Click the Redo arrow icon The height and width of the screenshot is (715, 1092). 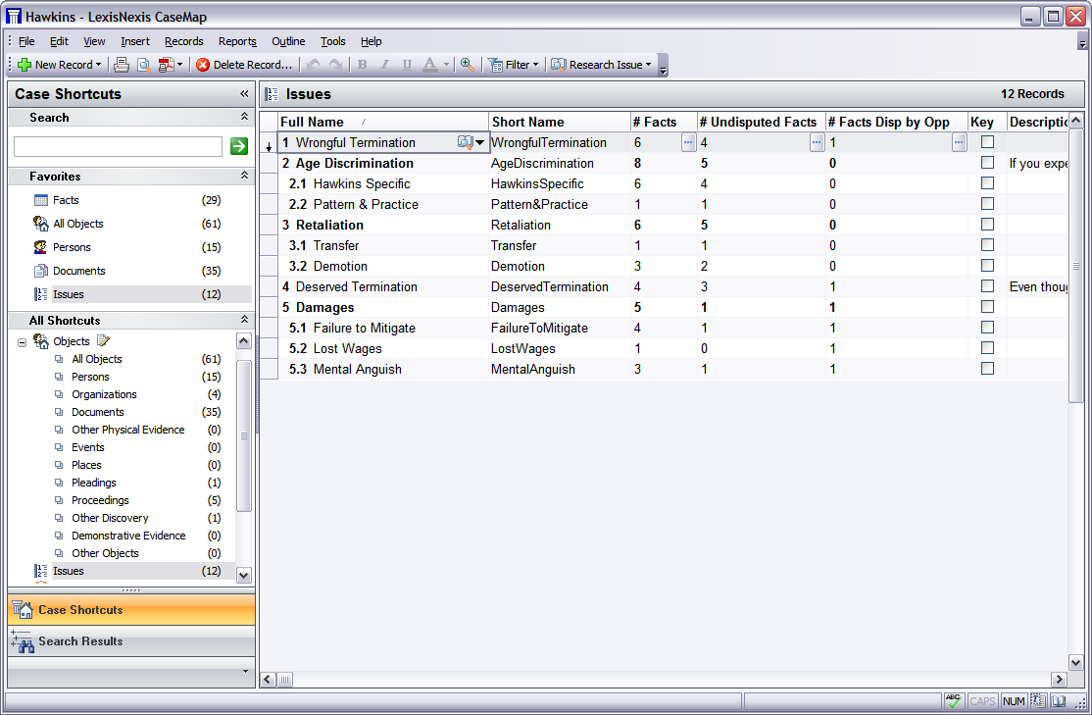click(335, 65)
